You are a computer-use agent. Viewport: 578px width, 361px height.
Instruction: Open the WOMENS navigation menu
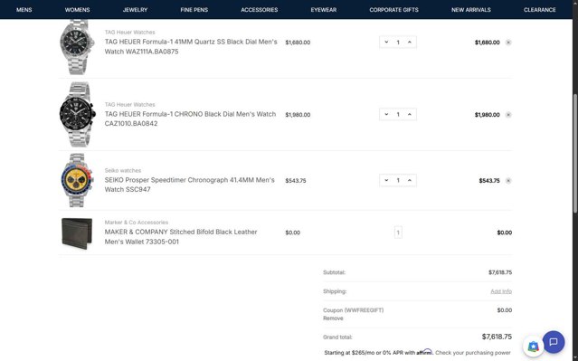tap(78, 10)
